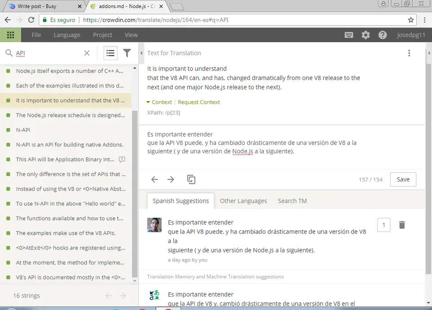Click the search magnifier icon
432x310 pixels.
click(x=9, y=53)
